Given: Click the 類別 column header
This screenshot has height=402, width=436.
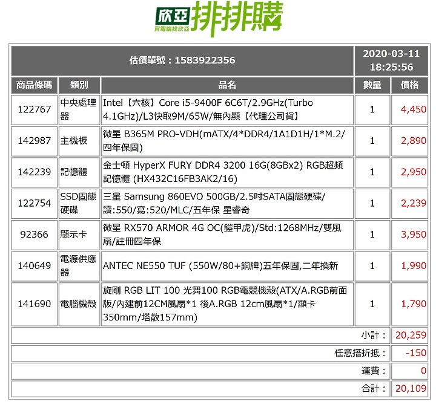Looking at the screenshot, I should tap(79, 85).
